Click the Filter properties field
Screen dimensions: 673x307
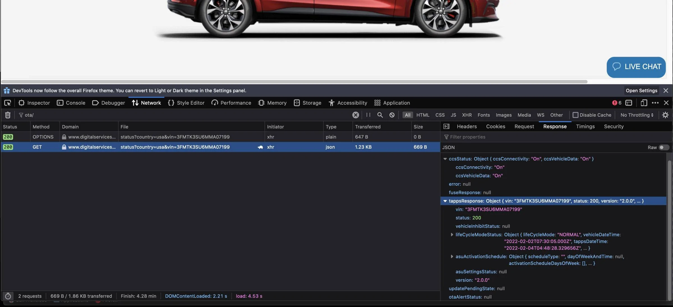coord(556,137)
